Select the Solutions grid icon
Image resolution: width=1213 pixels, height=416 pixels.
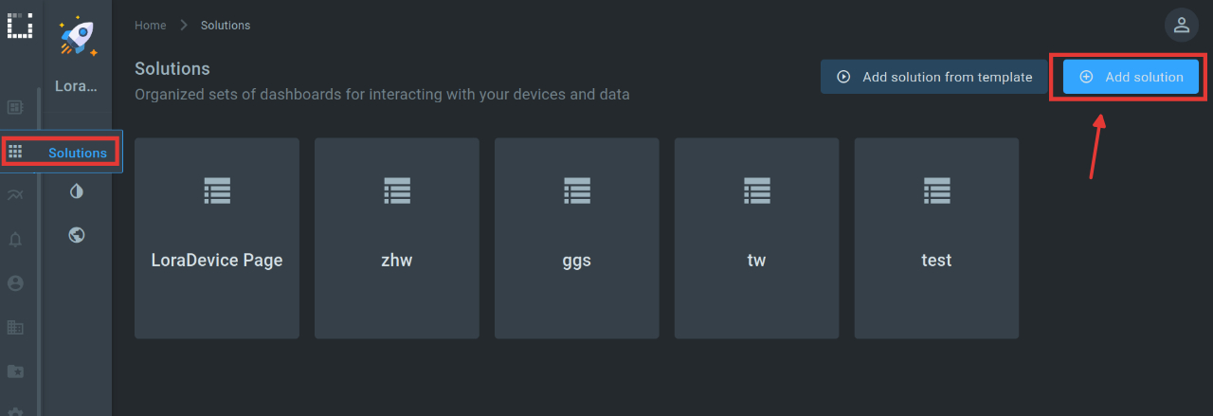tap(15, 152)
